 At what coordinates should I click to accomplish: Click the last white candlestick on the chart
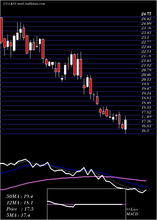(126, 124)
